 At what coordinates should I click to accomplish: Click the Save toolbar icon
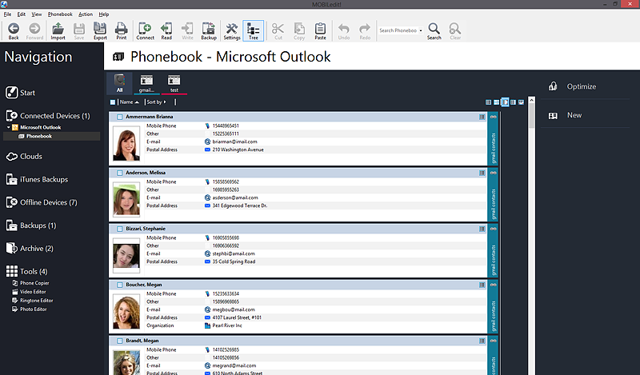[78, 31]
